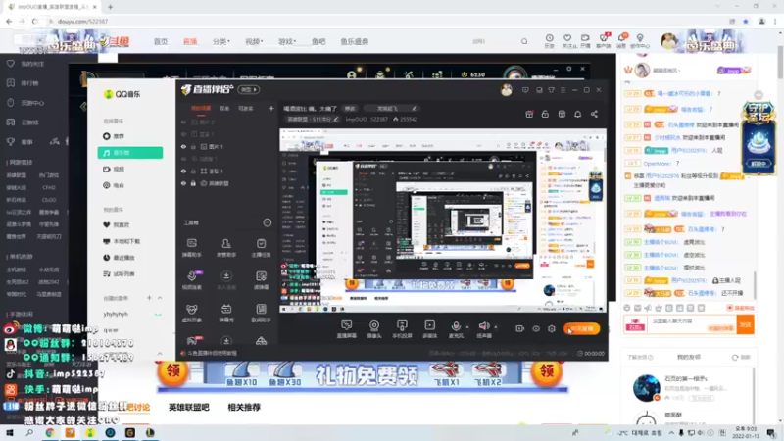This screenshot has width=784, height=441.
Task: Open the multimedia source icon
Action: pyautogui.click(x=429, y=326)
